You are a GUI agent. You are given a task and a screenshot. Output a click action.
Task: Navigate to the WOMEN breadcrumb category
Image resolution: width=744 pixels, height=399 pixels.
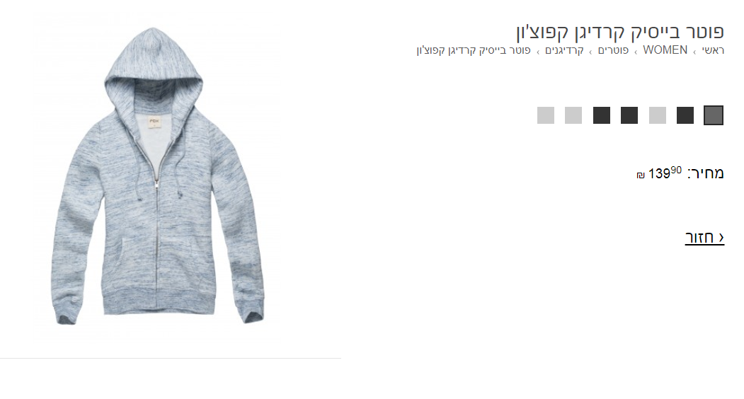[x=665, y=50]
